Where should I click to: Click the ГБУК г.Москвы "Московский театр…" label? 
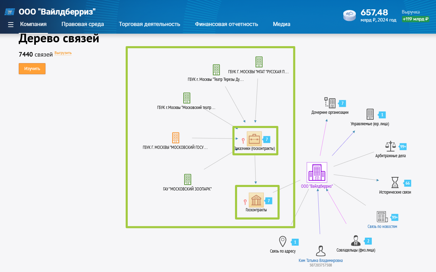pyautogui.click(x=186, y=108)
